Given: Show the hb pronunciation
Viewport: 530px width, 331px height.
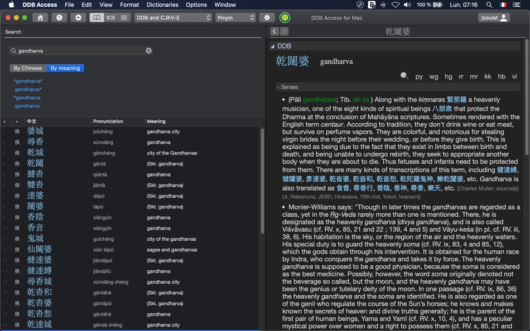Looking at the screenshot, I should coord(502,77).
